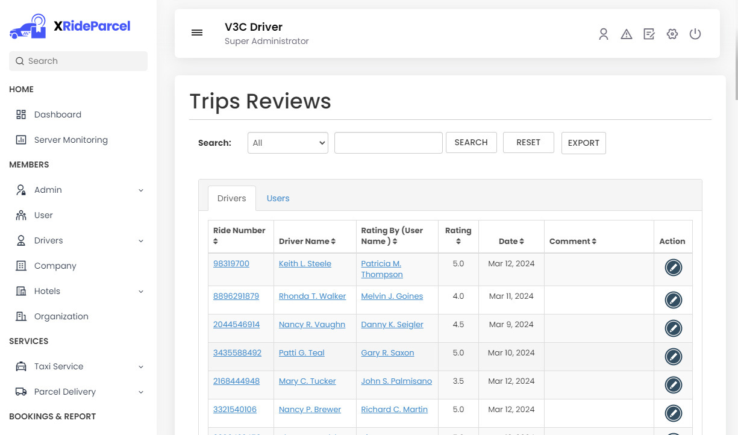Sort reviews by Date column
Screen dimensions: 738x435
click(x=511, y=241)
